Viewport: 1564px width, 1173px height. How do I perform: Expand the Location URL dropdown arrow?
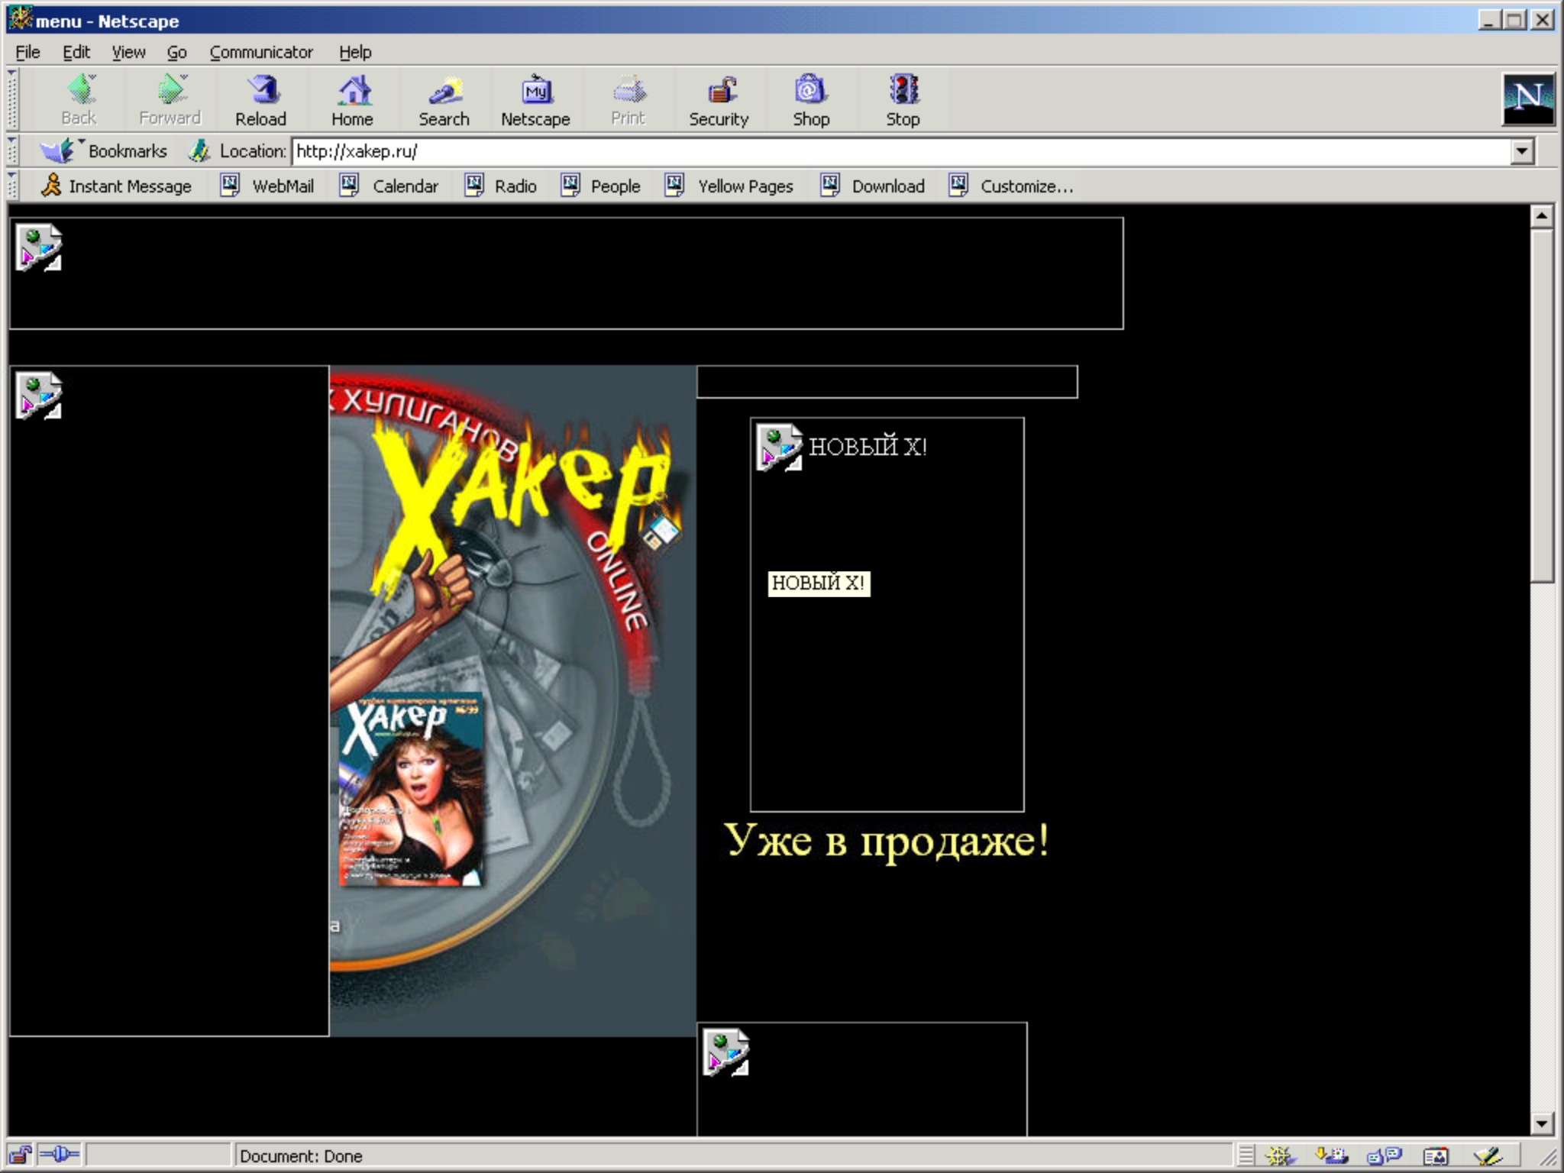point(1521,151)
